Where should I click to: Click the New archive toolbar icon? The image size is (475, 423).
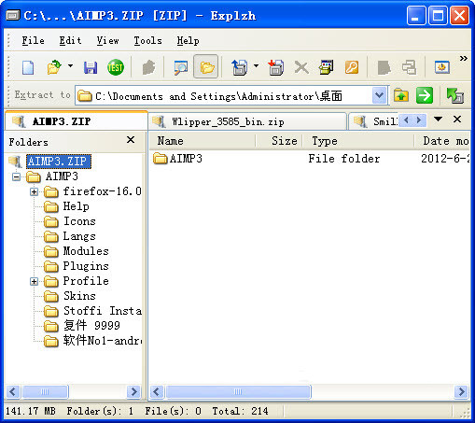click(x=28, y=67)
